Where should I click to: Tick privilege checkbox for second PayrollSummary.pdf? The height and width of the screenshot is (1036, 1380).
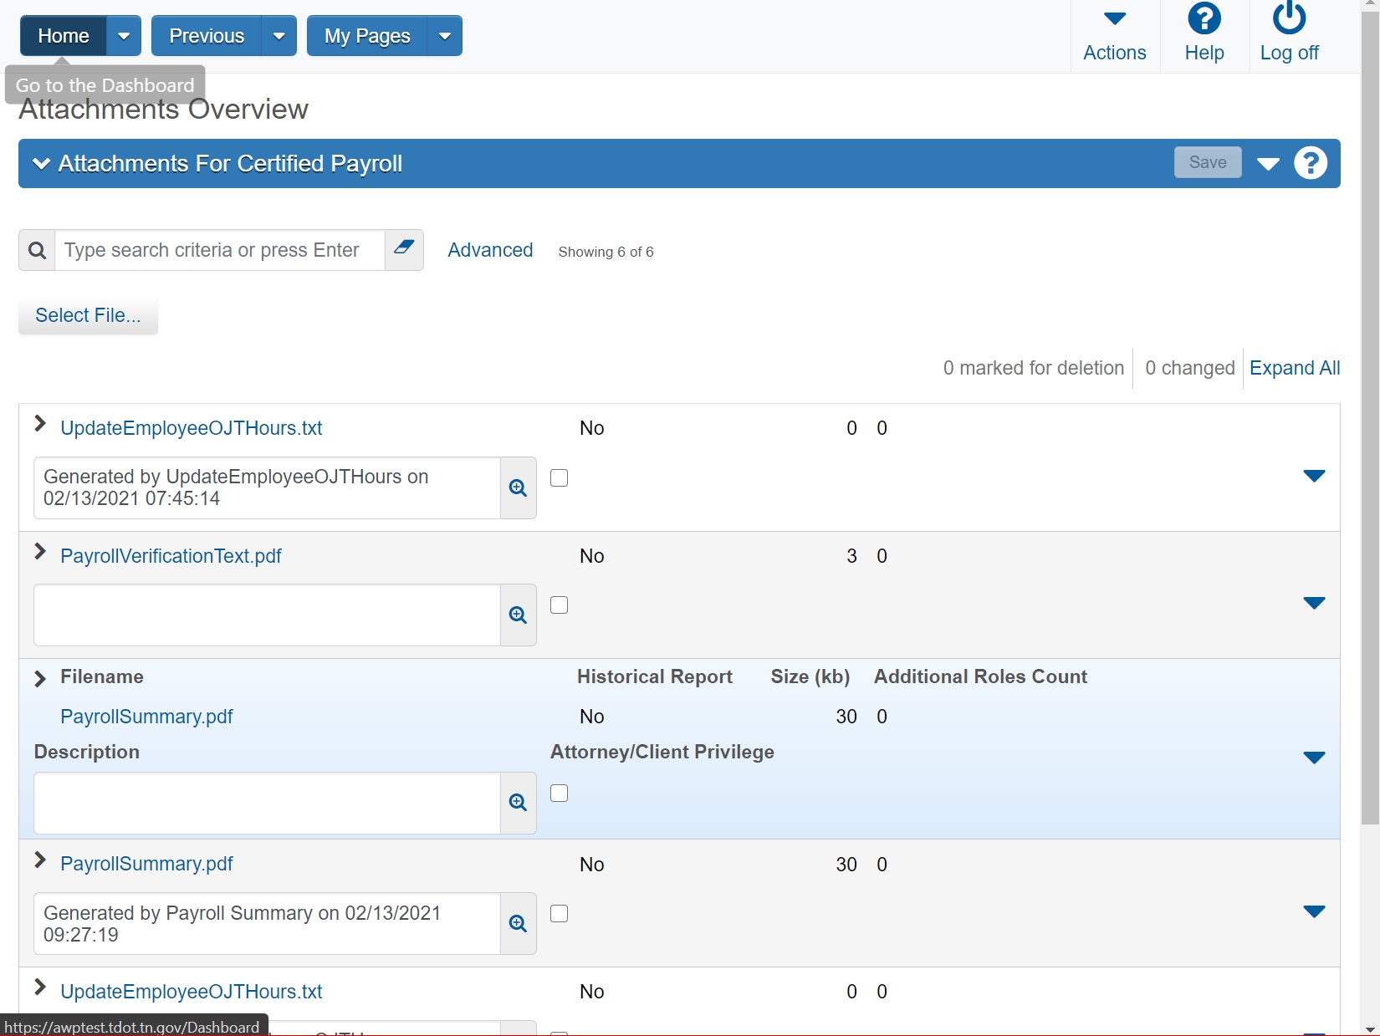[x=560, y=913]
